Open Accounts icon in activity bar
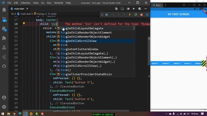Image resolution: width=207 pixels, height=116 pixels. [x=4, y=97]
